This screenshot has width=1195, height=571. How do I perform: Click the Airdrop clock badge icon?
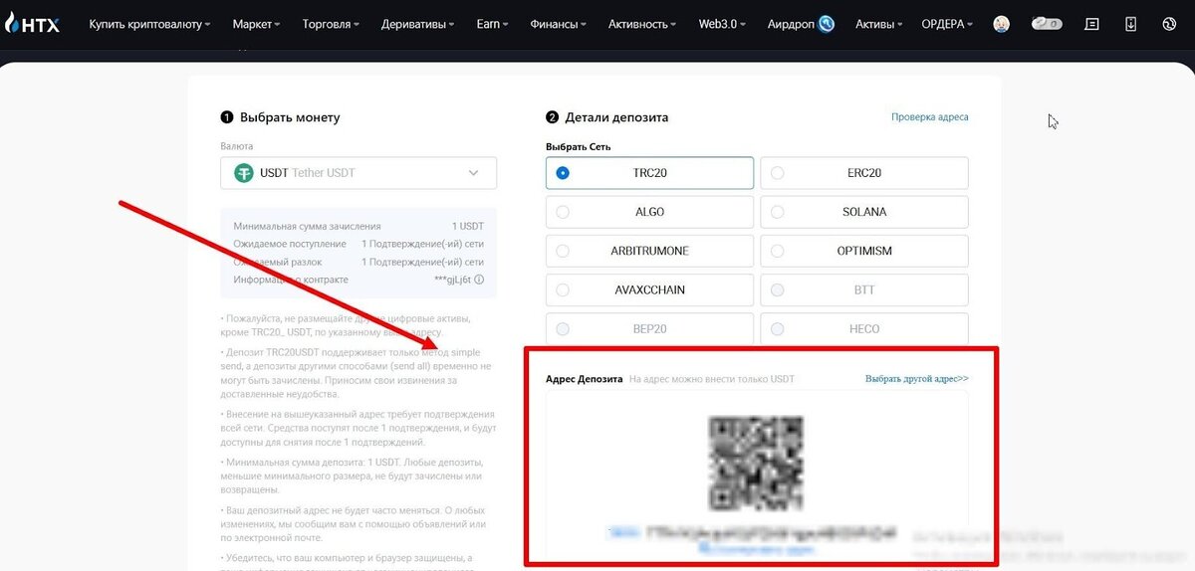click(827, 24)
